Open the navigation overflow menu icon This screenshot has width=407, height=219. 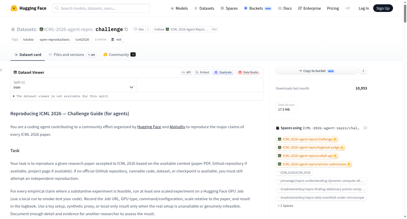pos(347,8)
